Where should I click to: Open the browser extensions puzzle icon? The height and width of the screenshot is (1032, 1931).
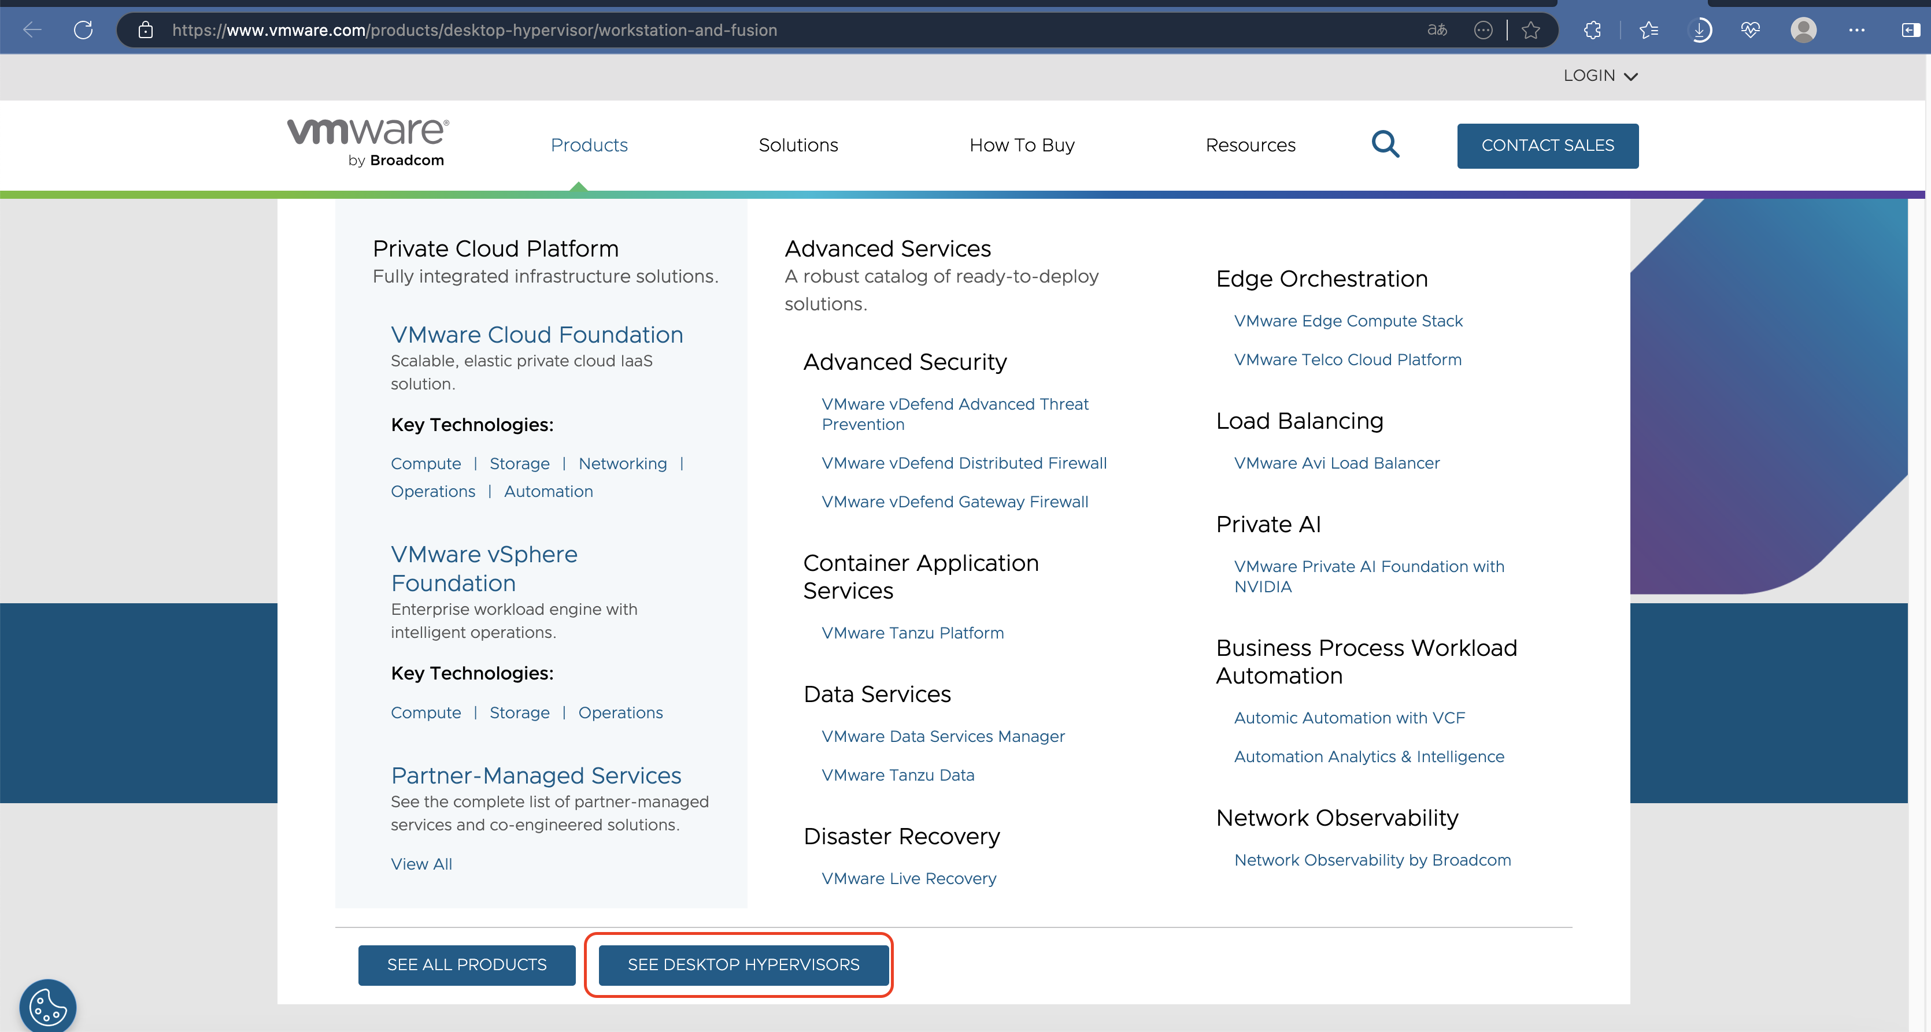coord(1593,30)
